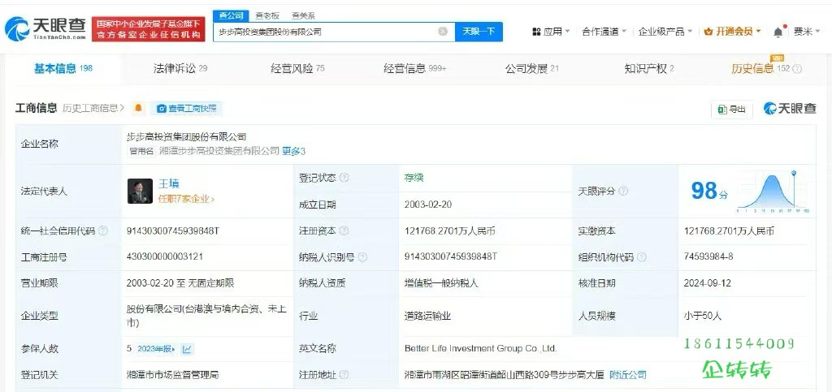Switch to the 法律诉讼 tab
Viewport: 832px width, 392px height.
[x=180, y=68]
